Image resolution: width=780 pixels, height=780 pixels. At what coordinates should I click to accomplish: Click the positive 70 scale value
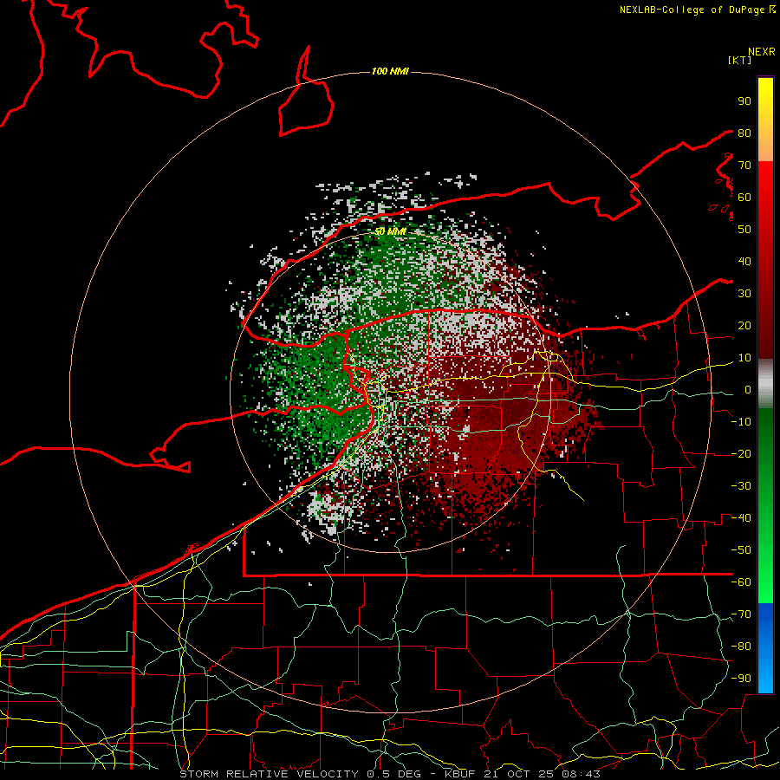tap(744, 166)
